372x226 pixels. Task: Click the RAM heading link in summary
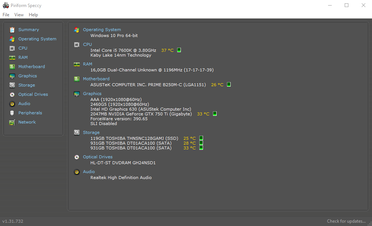coord(87,64)
